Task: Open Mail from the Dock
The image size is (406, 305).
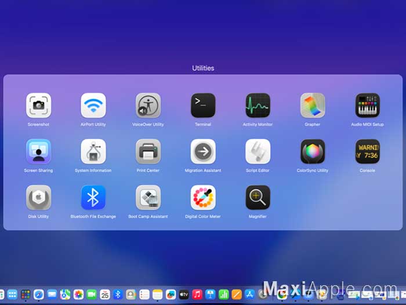Action: click(x=52, y=295)
